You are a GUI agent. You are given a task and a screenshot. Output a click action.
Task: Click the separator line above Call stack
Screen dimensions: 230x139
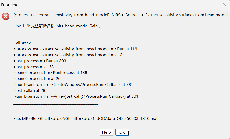coord(56,39)
